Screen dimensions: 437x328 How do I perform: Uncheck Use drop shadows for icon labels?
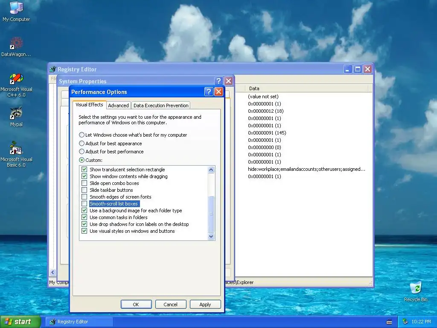pos(84,224)
